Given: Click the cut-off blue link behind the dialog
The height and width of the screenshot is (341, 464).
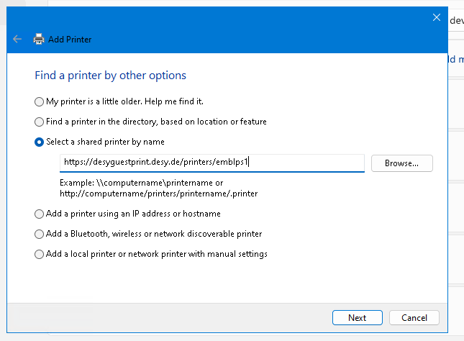Looking at the screenshot, I should pyautogui.click(x=456, y=60).
